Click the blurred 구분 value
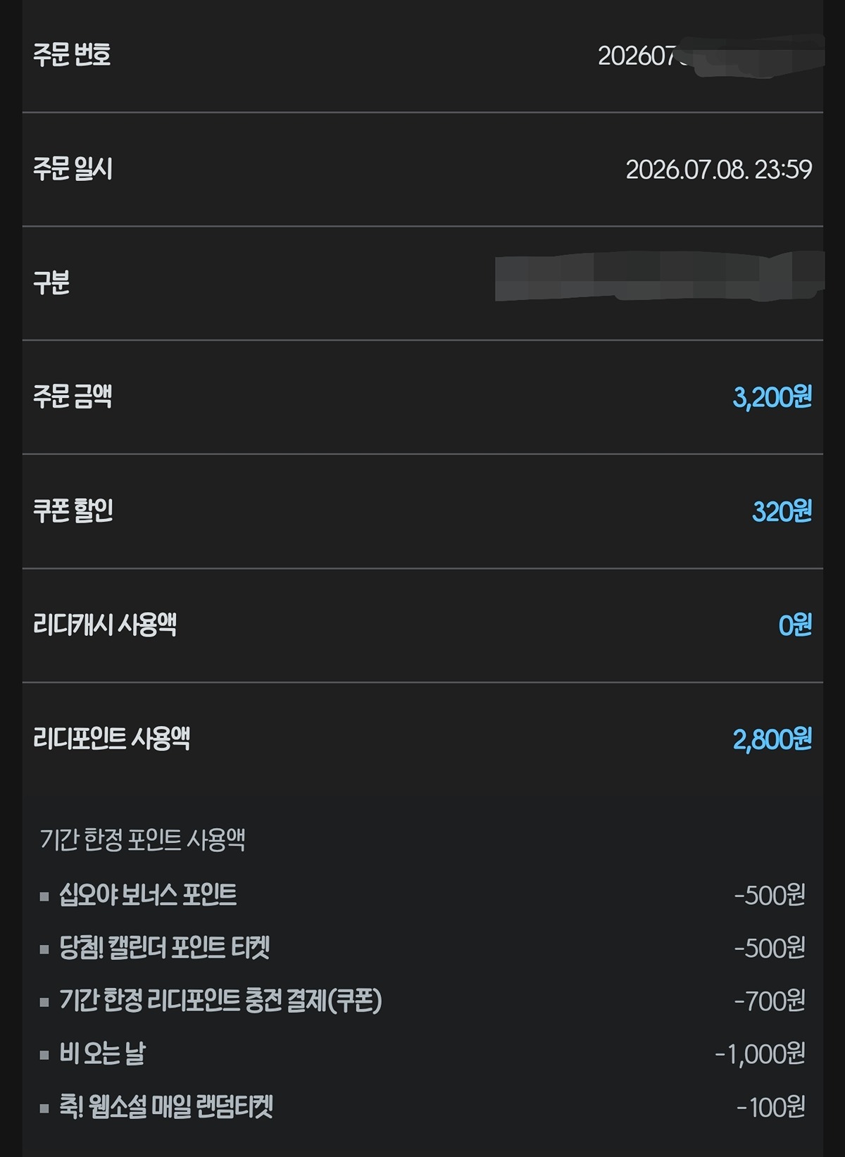 pyautogui.click(x=660, y=277)
